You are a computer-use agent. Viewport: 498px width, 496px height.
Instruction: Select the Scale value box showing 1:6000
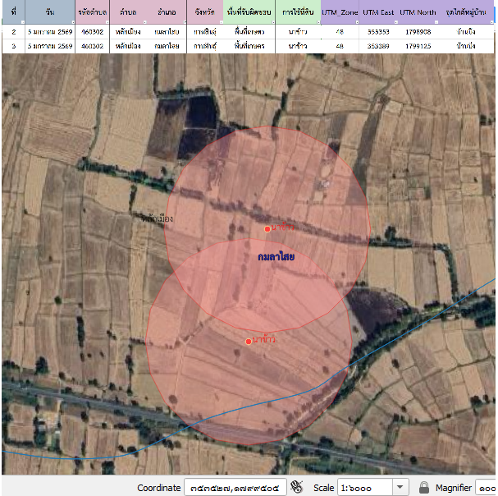(364, 488)
